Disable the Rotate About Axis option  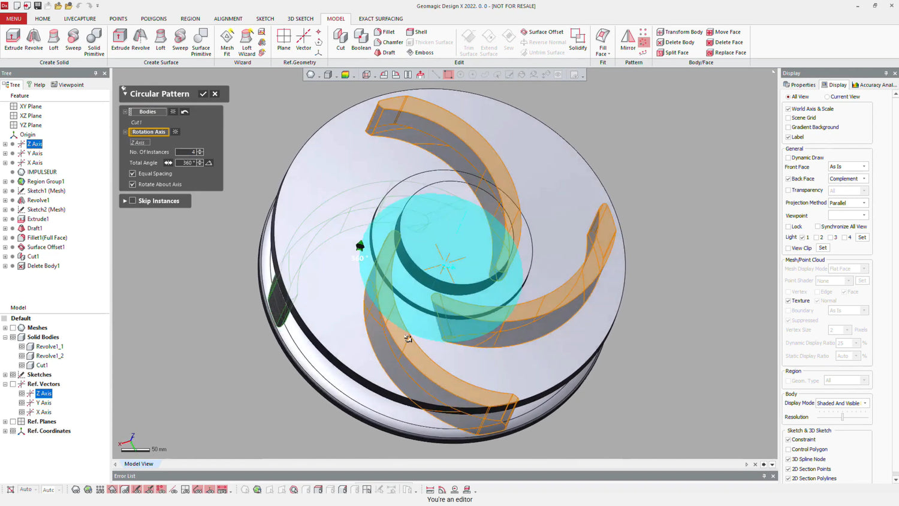click(x=132, y=185)
